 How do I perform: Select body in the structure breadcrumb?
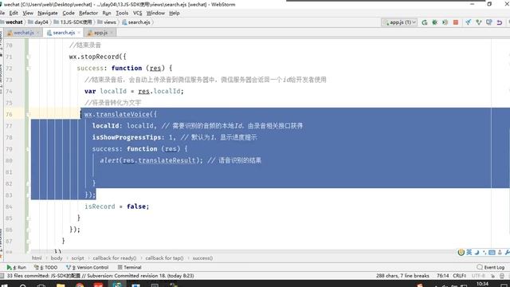coord(57,258)
